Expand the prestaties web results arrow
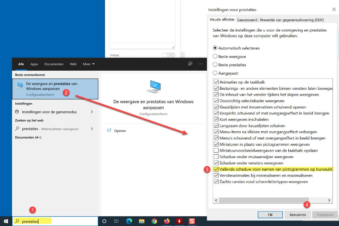The width and height of the screenshot is (339, 226). pyautogui.click(x=92, y=129)
